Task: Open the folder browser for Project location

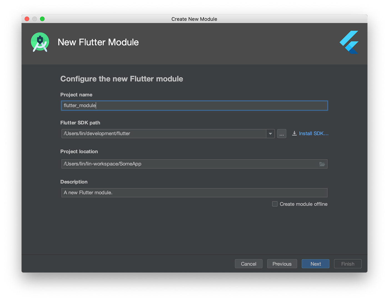Action: click(x=322, y=164)
